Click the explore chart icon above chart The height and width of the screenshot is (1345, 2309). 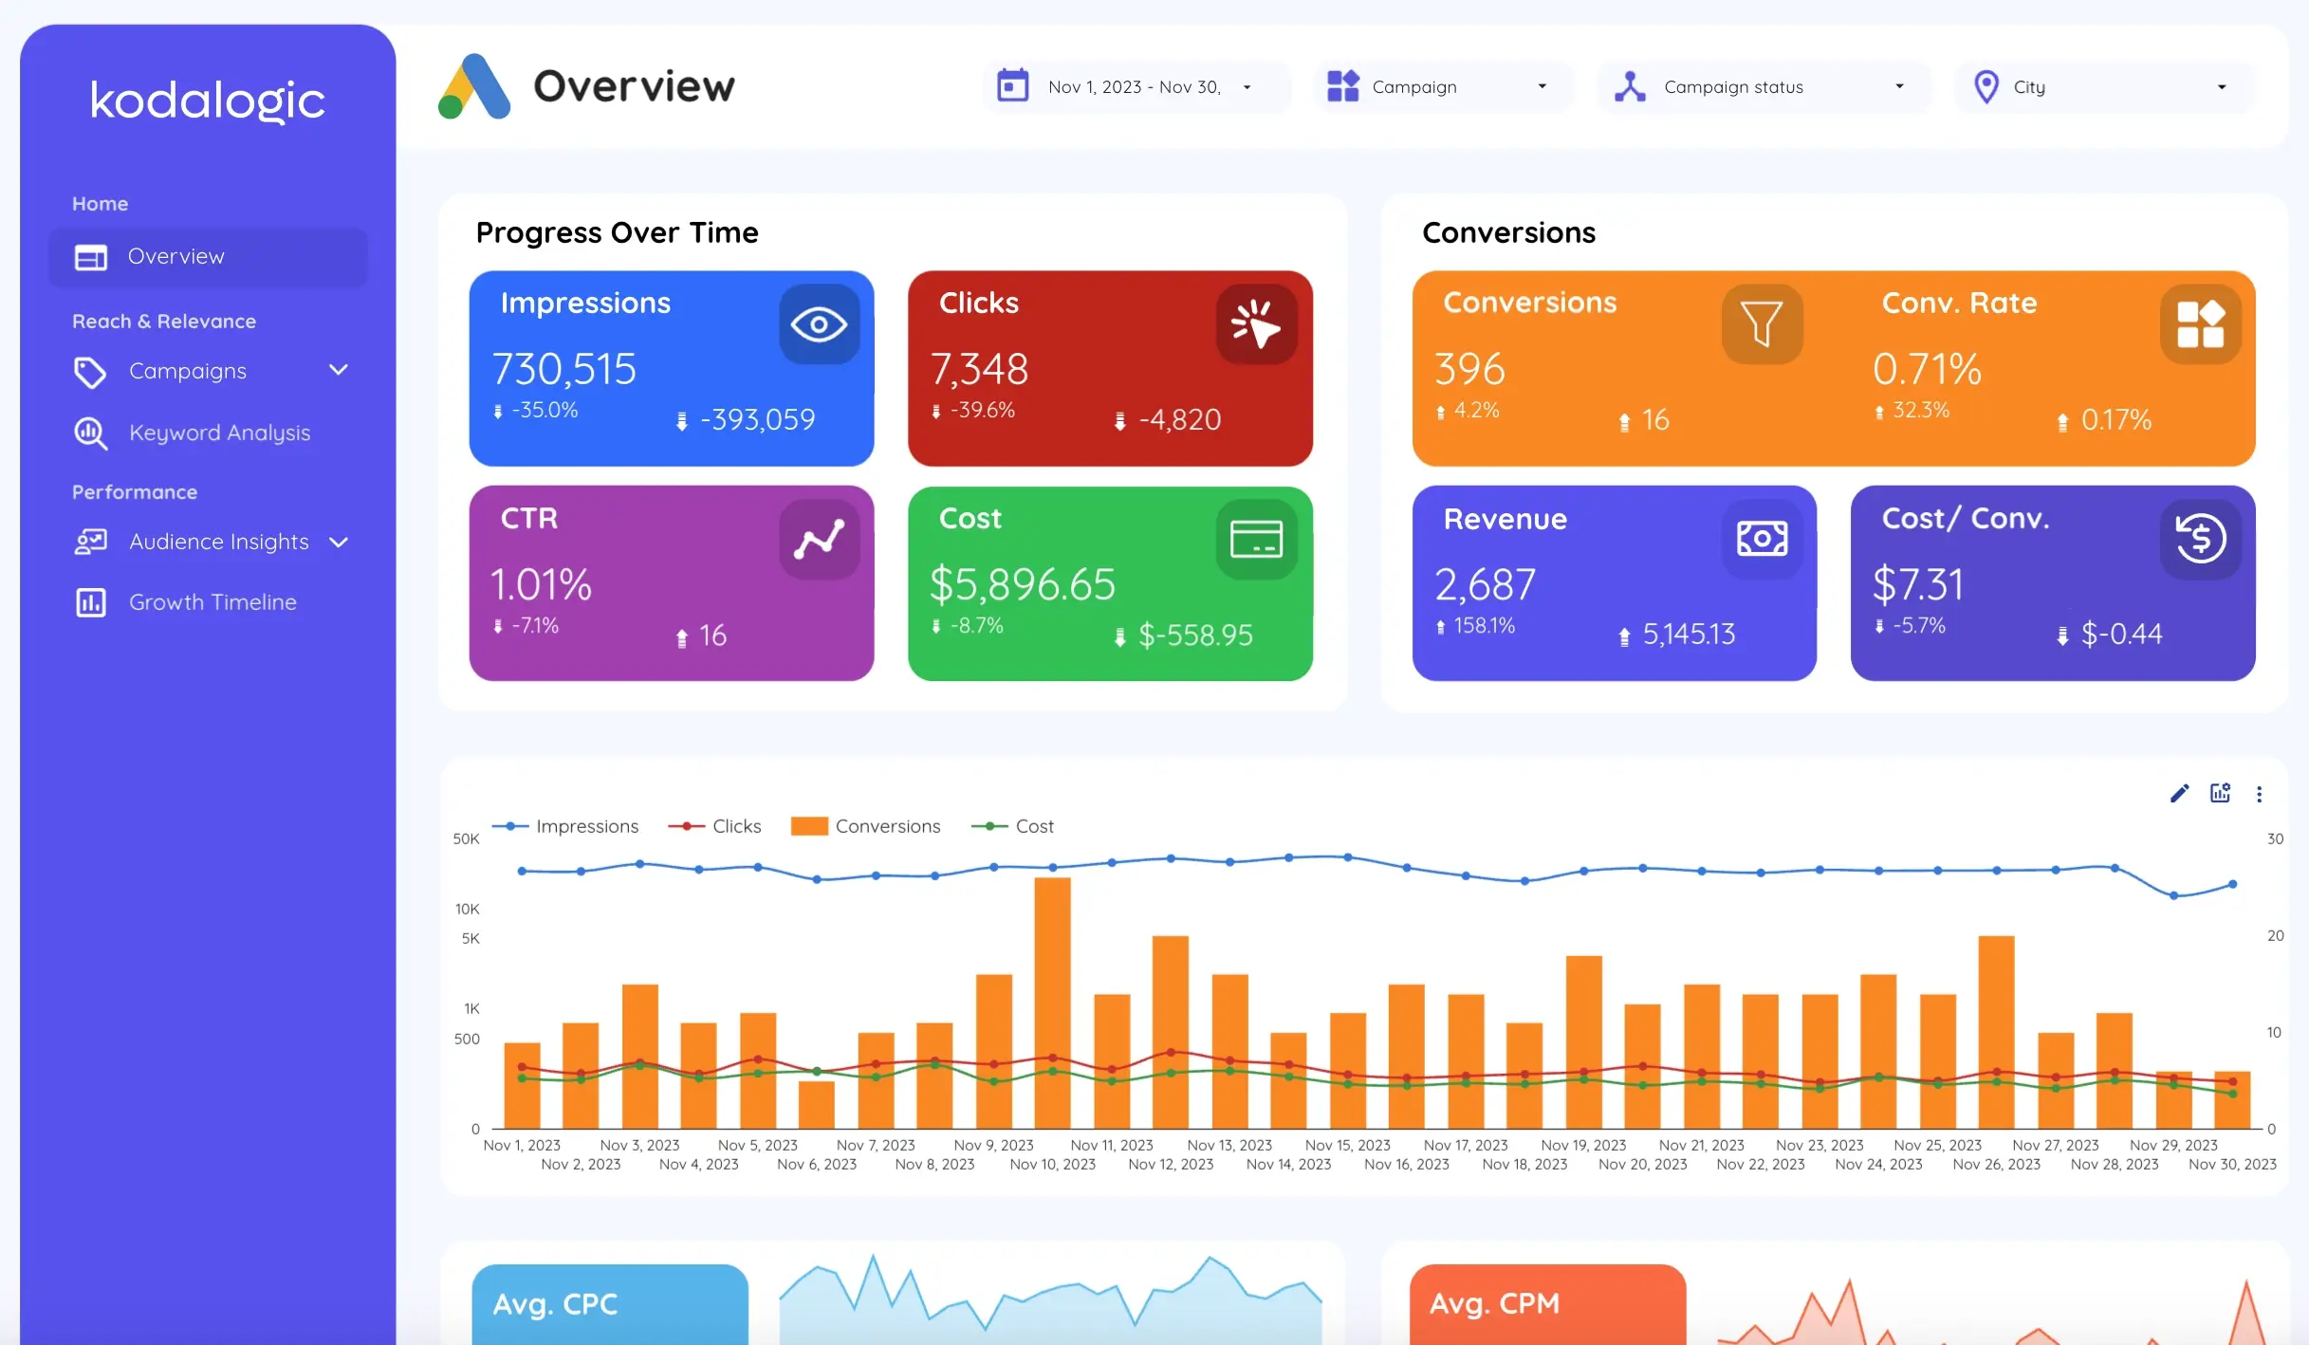[2220, 794]
